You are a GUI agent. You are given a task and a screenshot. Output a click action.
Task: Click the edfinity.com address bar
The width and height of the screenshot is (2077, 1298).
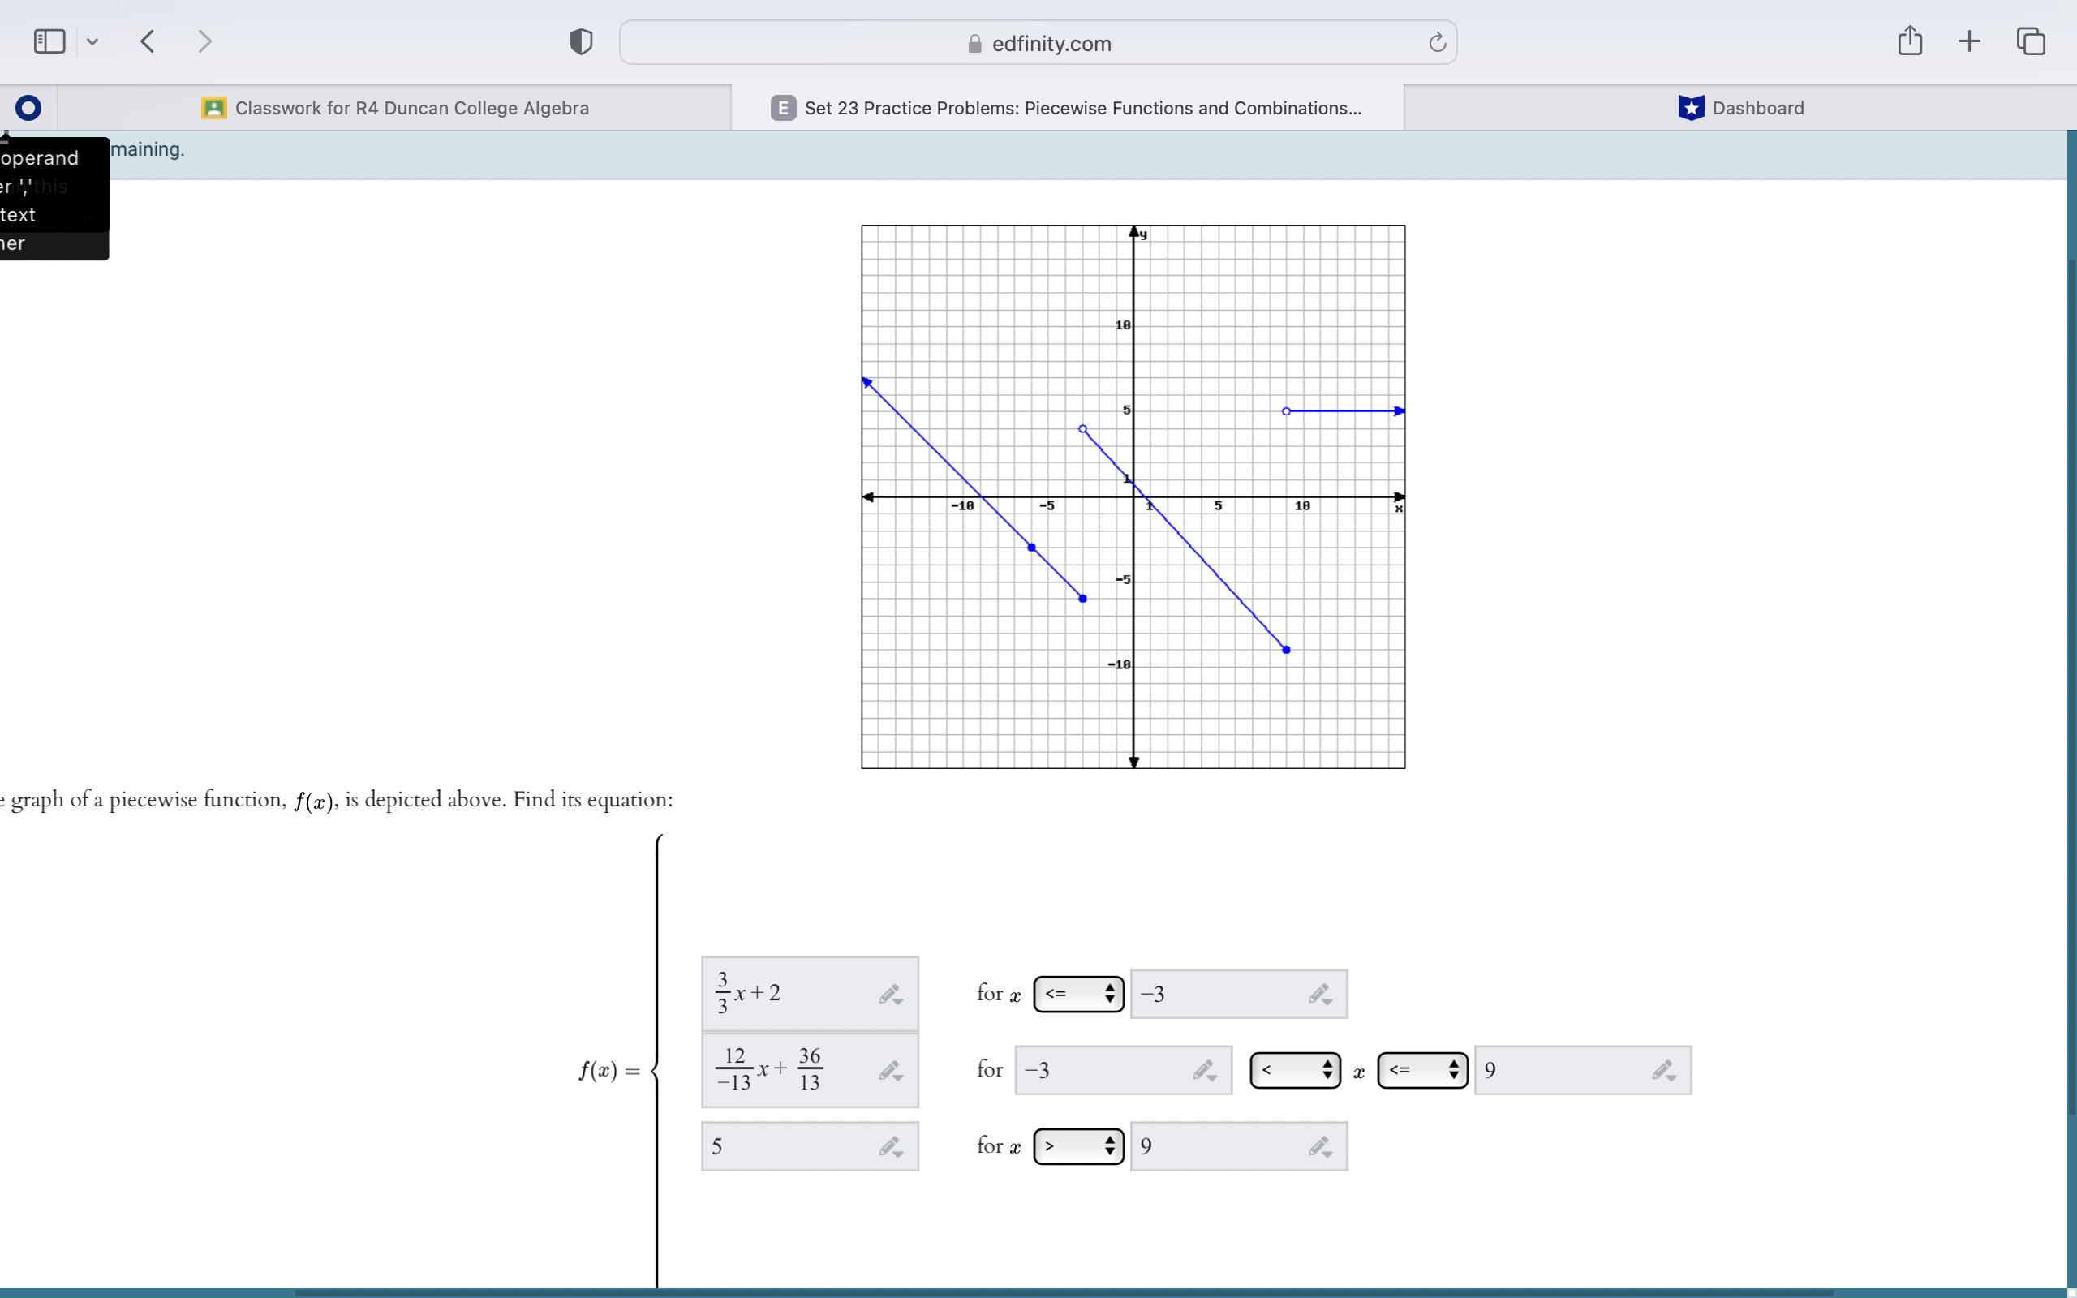1037,43
